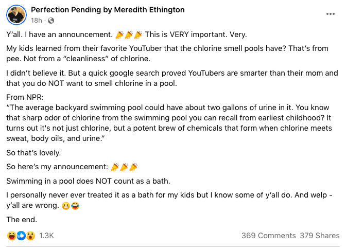Click the page profile picture
This screenshot has height=250, width=346.
(x=16, y=15)
